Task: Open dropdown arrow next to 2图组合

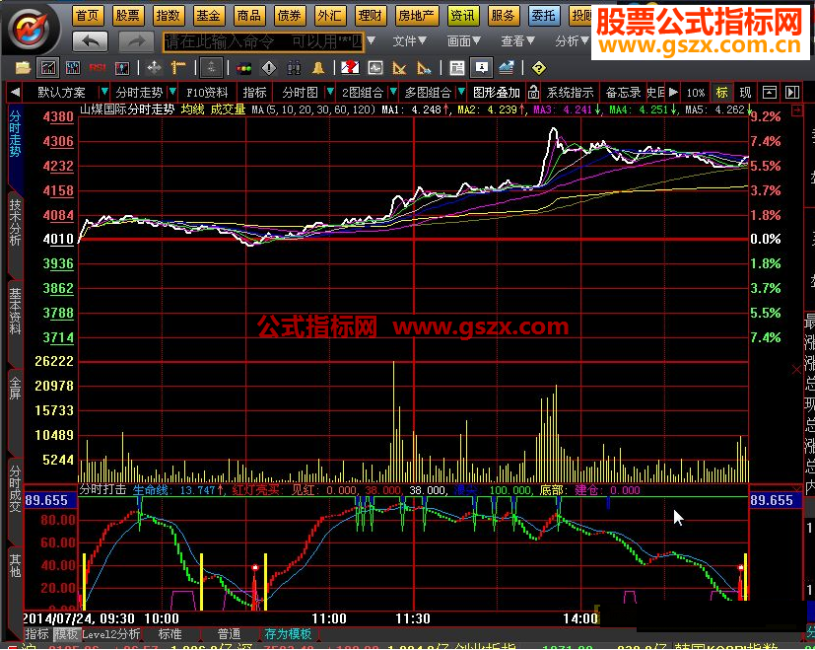Action: point(393,92)
